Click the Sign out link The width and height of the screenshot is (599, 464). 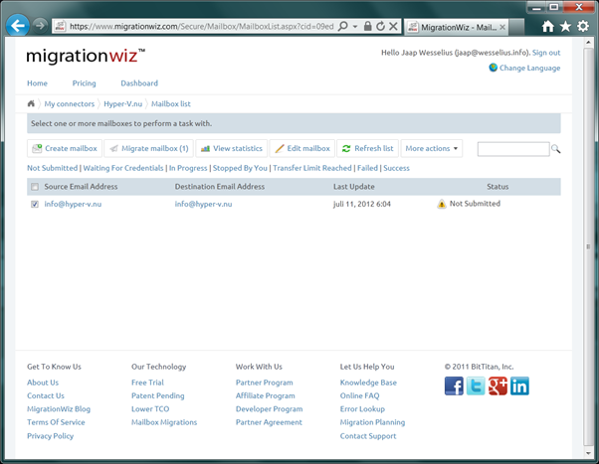tap(545, 52)
